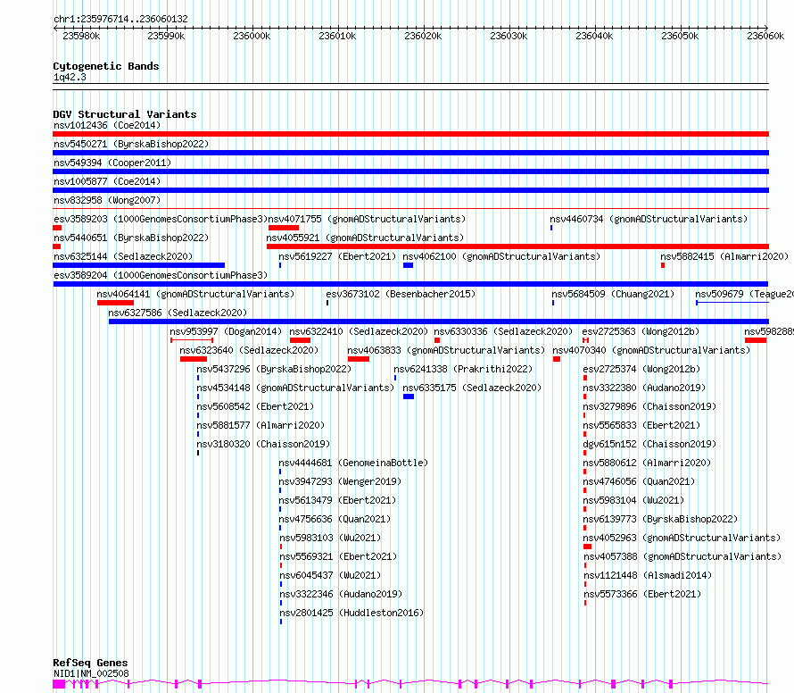Click nsv4055921 gnomAD variant label
The width and height of the screenshot is (794, 693).
[x=365, y=238]
